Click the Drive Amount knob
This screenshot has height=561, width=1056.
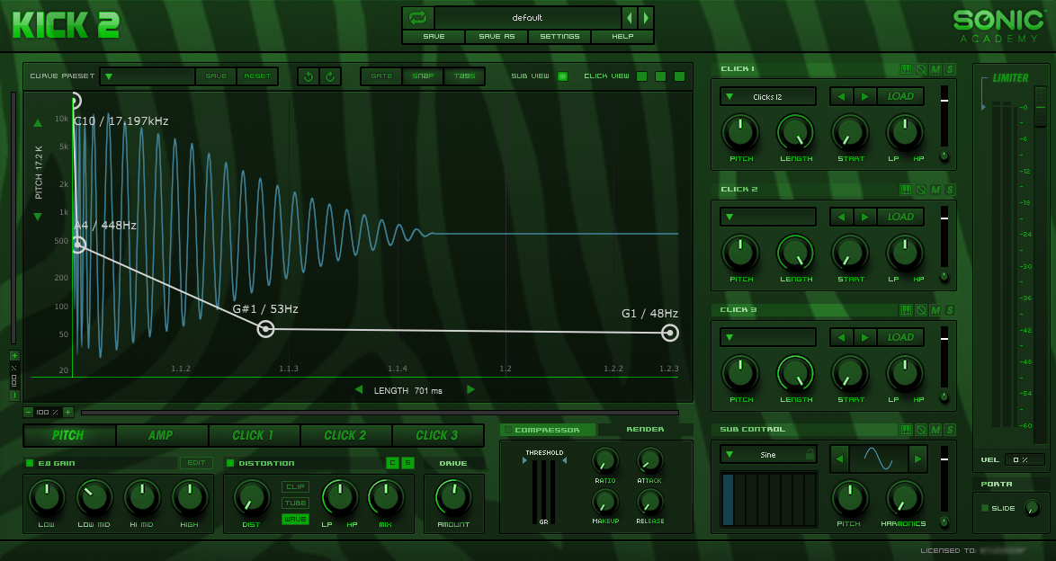[x=453, y=498]
